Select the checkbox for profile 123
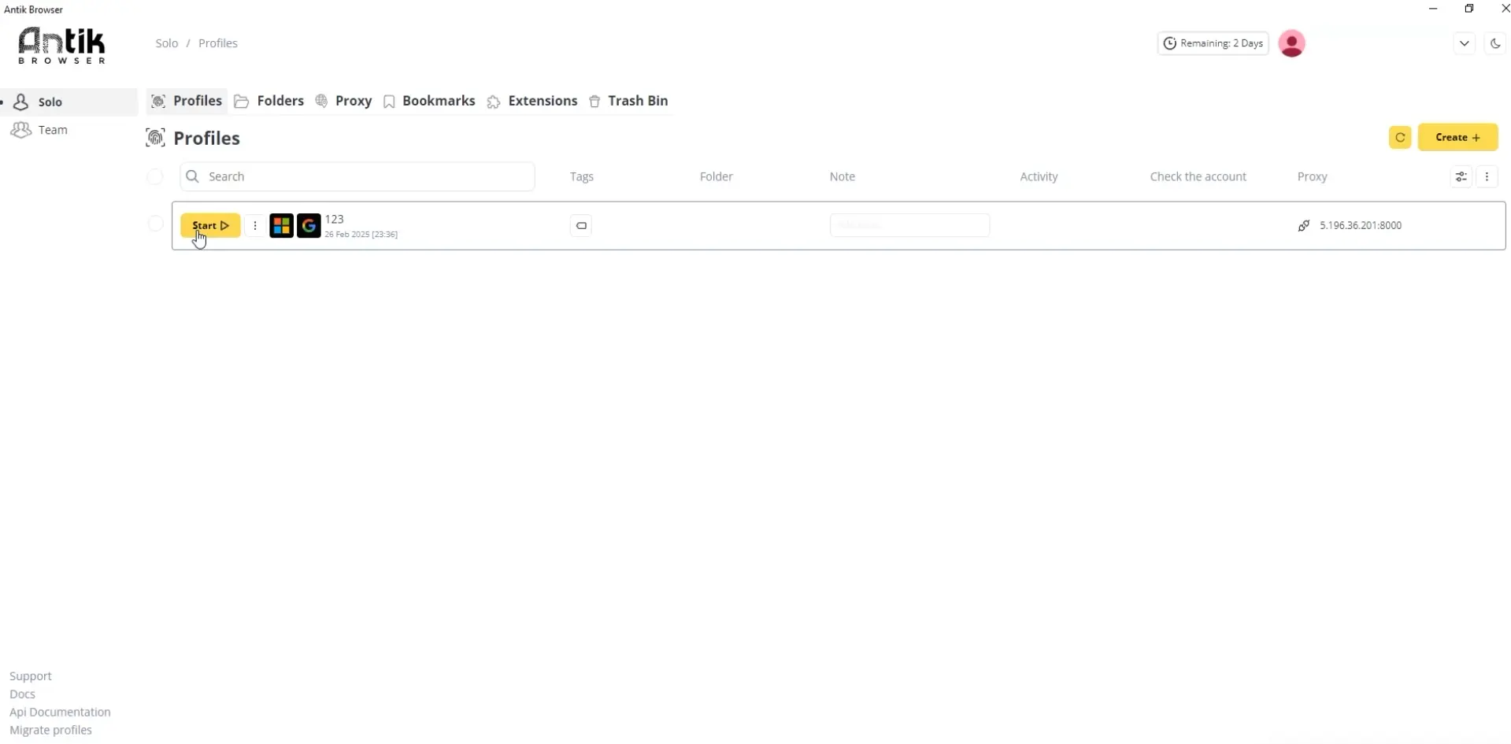The image size is (1511, 744). (x=155, y=224)
